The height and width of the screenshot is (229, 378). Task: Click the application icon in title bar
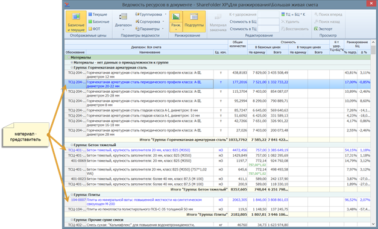pyautogui.click(x=68, y=5)
